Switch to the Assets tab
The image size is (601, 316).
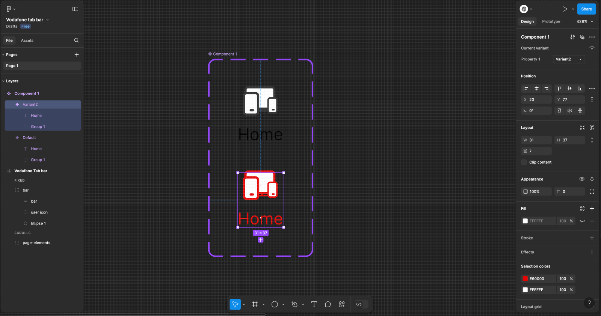click(x=27, y=41)
